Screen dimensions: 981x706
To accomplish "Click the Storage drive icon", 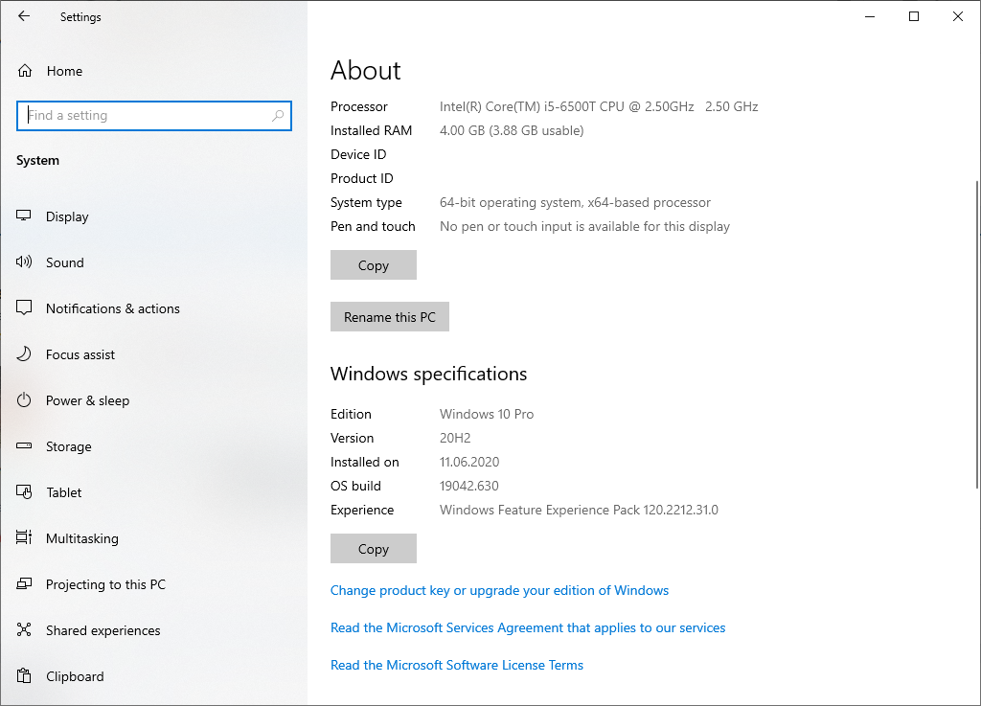I will (24, 445).
